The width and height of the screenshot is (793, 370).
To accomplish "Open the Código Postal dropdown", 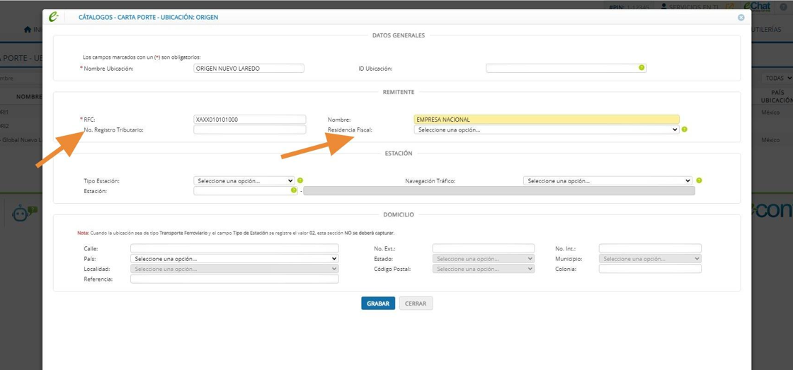I will point(484,269).
